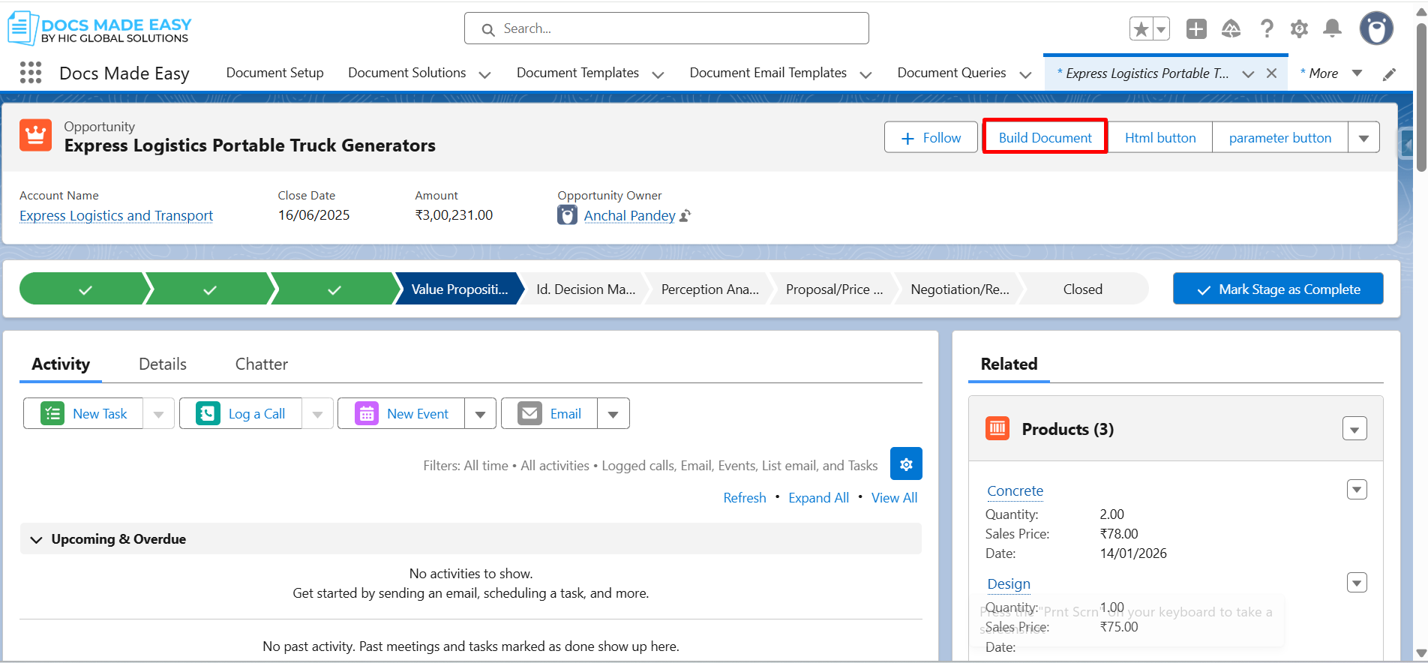Screen dimensions: 1428x663
Task: Expand the Document Solutions dropdown chevron
Action: (x=484, y=74)
